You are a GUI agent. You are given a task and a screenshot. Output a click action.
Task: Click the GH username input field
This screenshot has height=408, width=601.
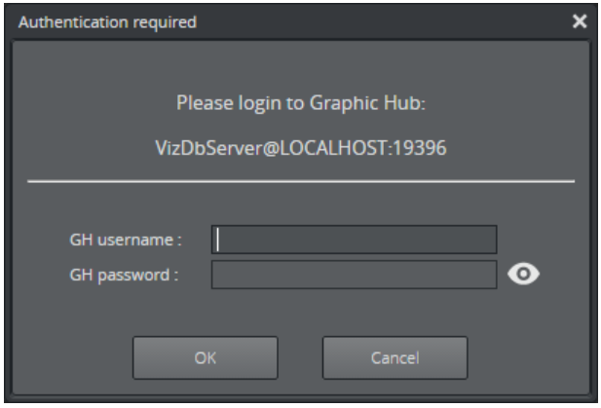[355, 240]
